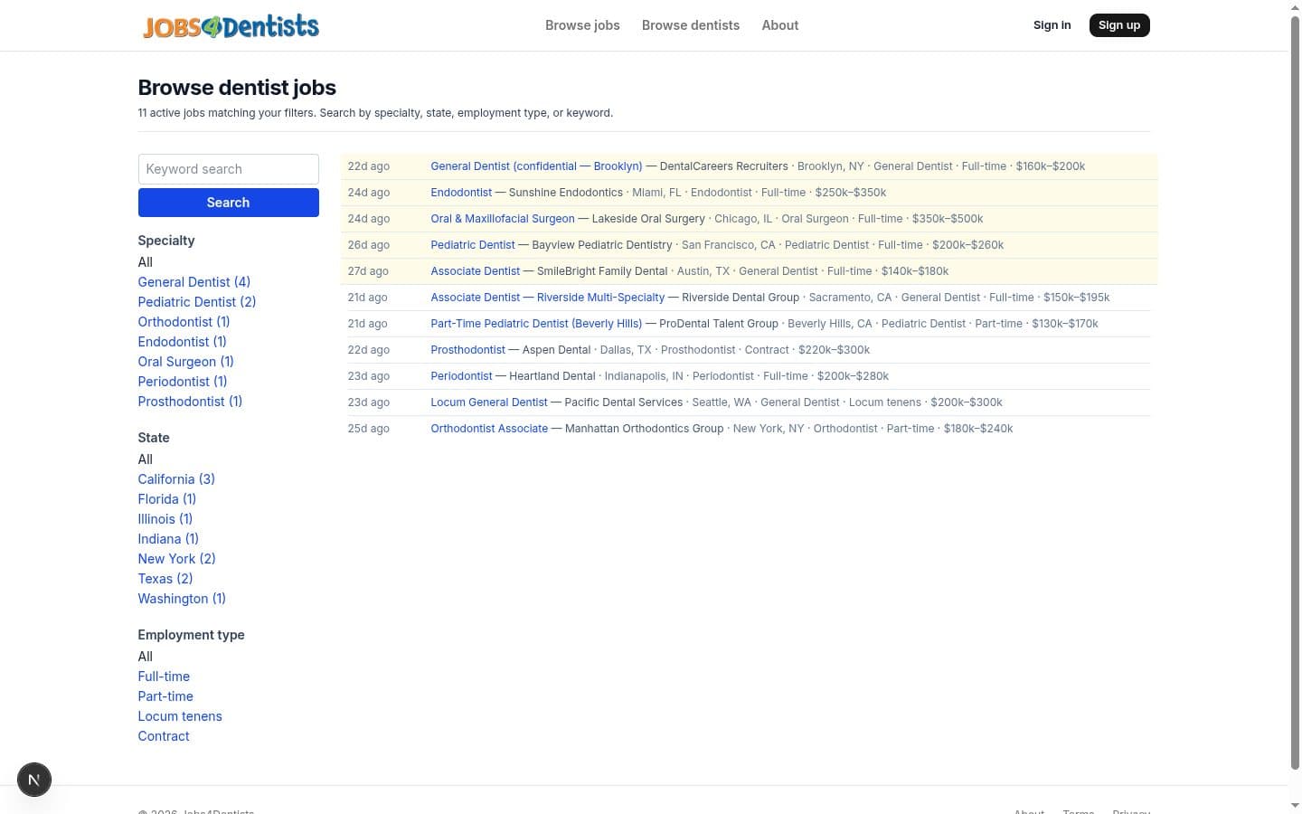Filter by Endodontist (1) specialty
Screen dimensions: 1302x814
(x=182, y=342)
